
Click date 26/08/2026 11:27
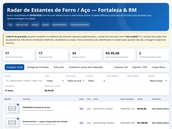coord(128,109)
